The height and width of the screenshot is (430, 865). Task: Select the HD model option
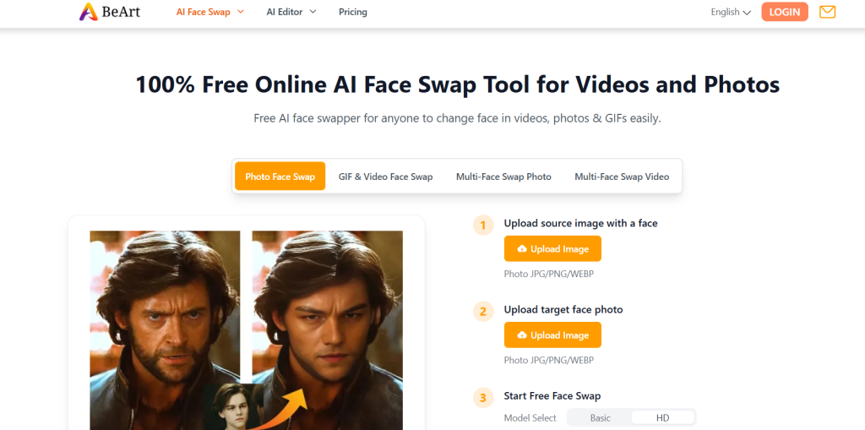pos(662,418)
